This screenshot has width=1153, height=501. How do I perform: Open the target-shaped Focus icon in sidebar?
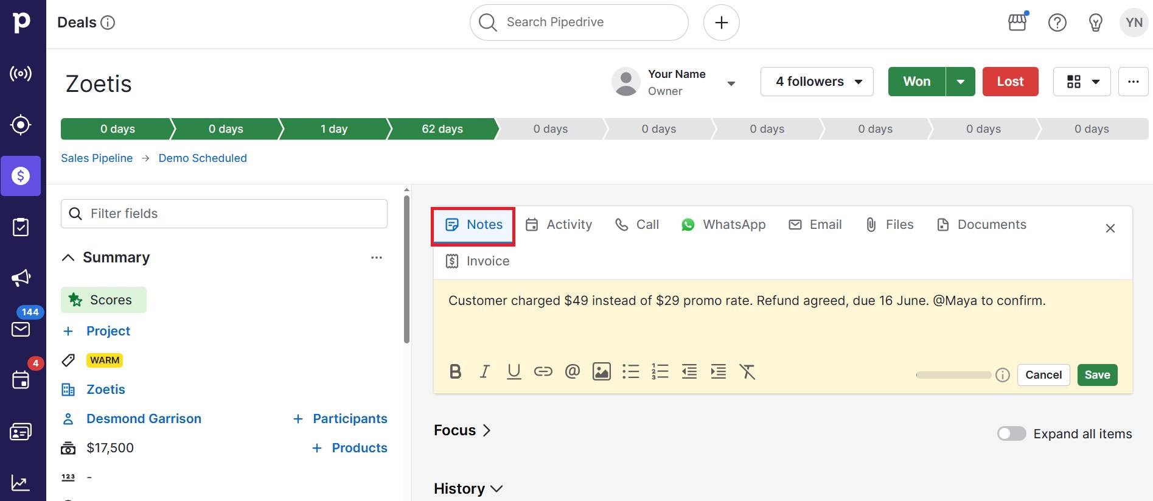pos(21,125)
